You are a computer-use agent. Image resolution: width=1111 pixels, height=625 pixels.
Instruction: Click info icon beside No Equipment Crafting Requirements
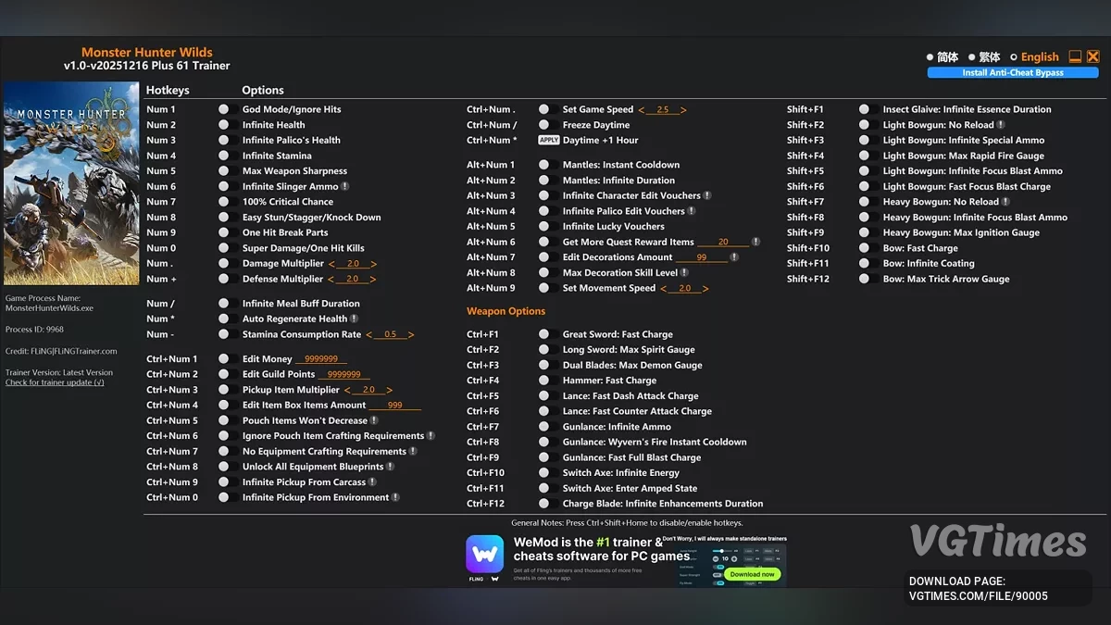pos(413,451)
